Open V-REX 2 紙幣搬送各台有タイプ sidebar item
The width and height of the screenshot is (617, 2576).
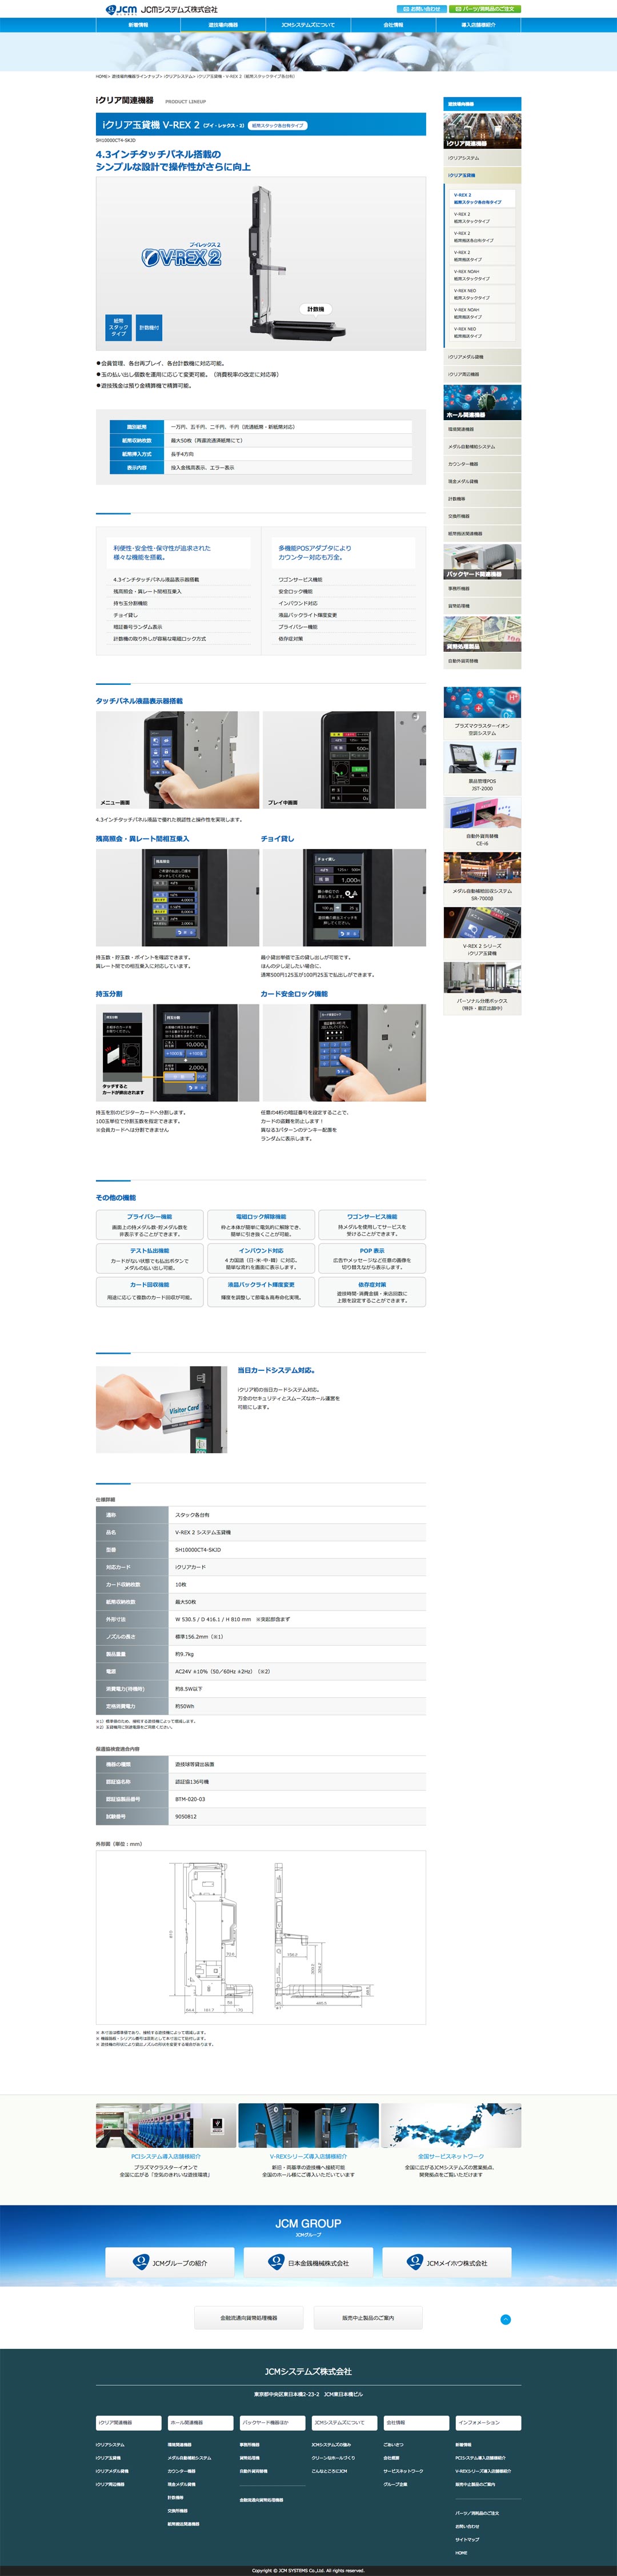click(x=482, y=237)
